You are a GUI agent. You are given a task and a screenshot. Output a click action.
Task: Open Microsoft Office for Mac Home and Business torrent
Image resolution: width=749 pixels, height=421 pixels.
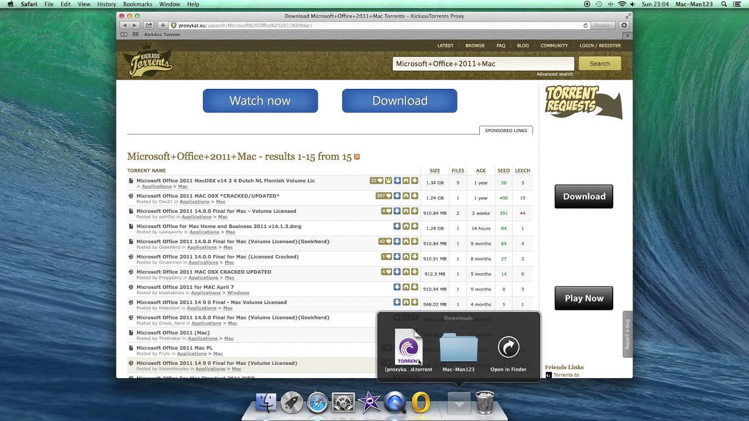point(219,226)
